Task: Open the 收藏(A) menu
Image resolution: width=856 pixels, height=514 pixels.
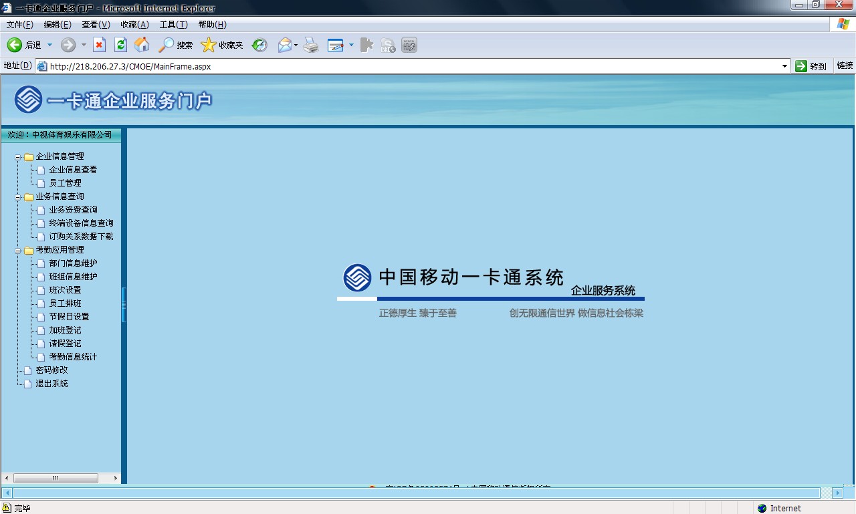Action: point(134,25)
